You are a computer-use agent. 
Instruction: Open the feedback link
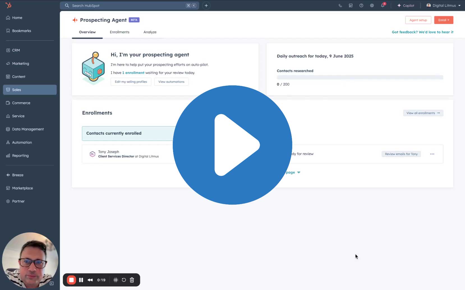pyautogui.click(x=422, y=32)
